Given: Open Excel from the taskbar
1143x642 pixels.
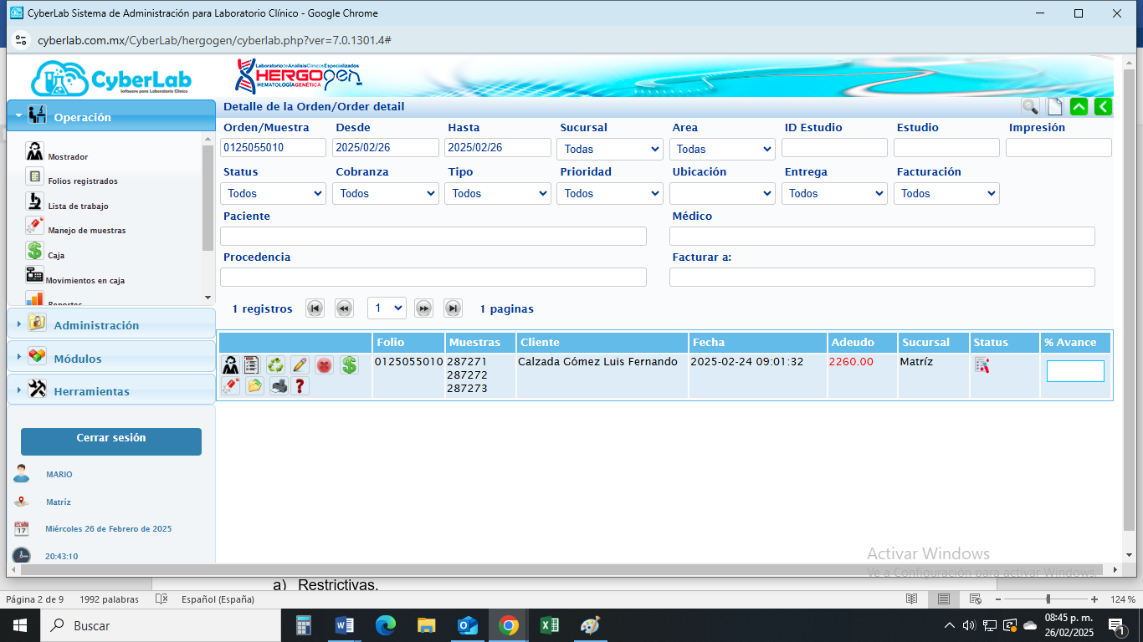Looking at the screenshot, I should click(549, 625).
